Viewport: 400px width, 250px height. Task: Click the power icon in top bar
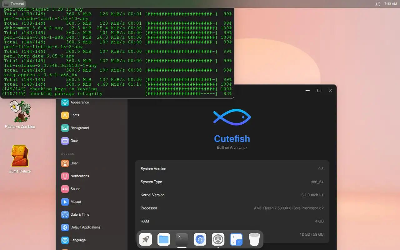coord(378,4)
